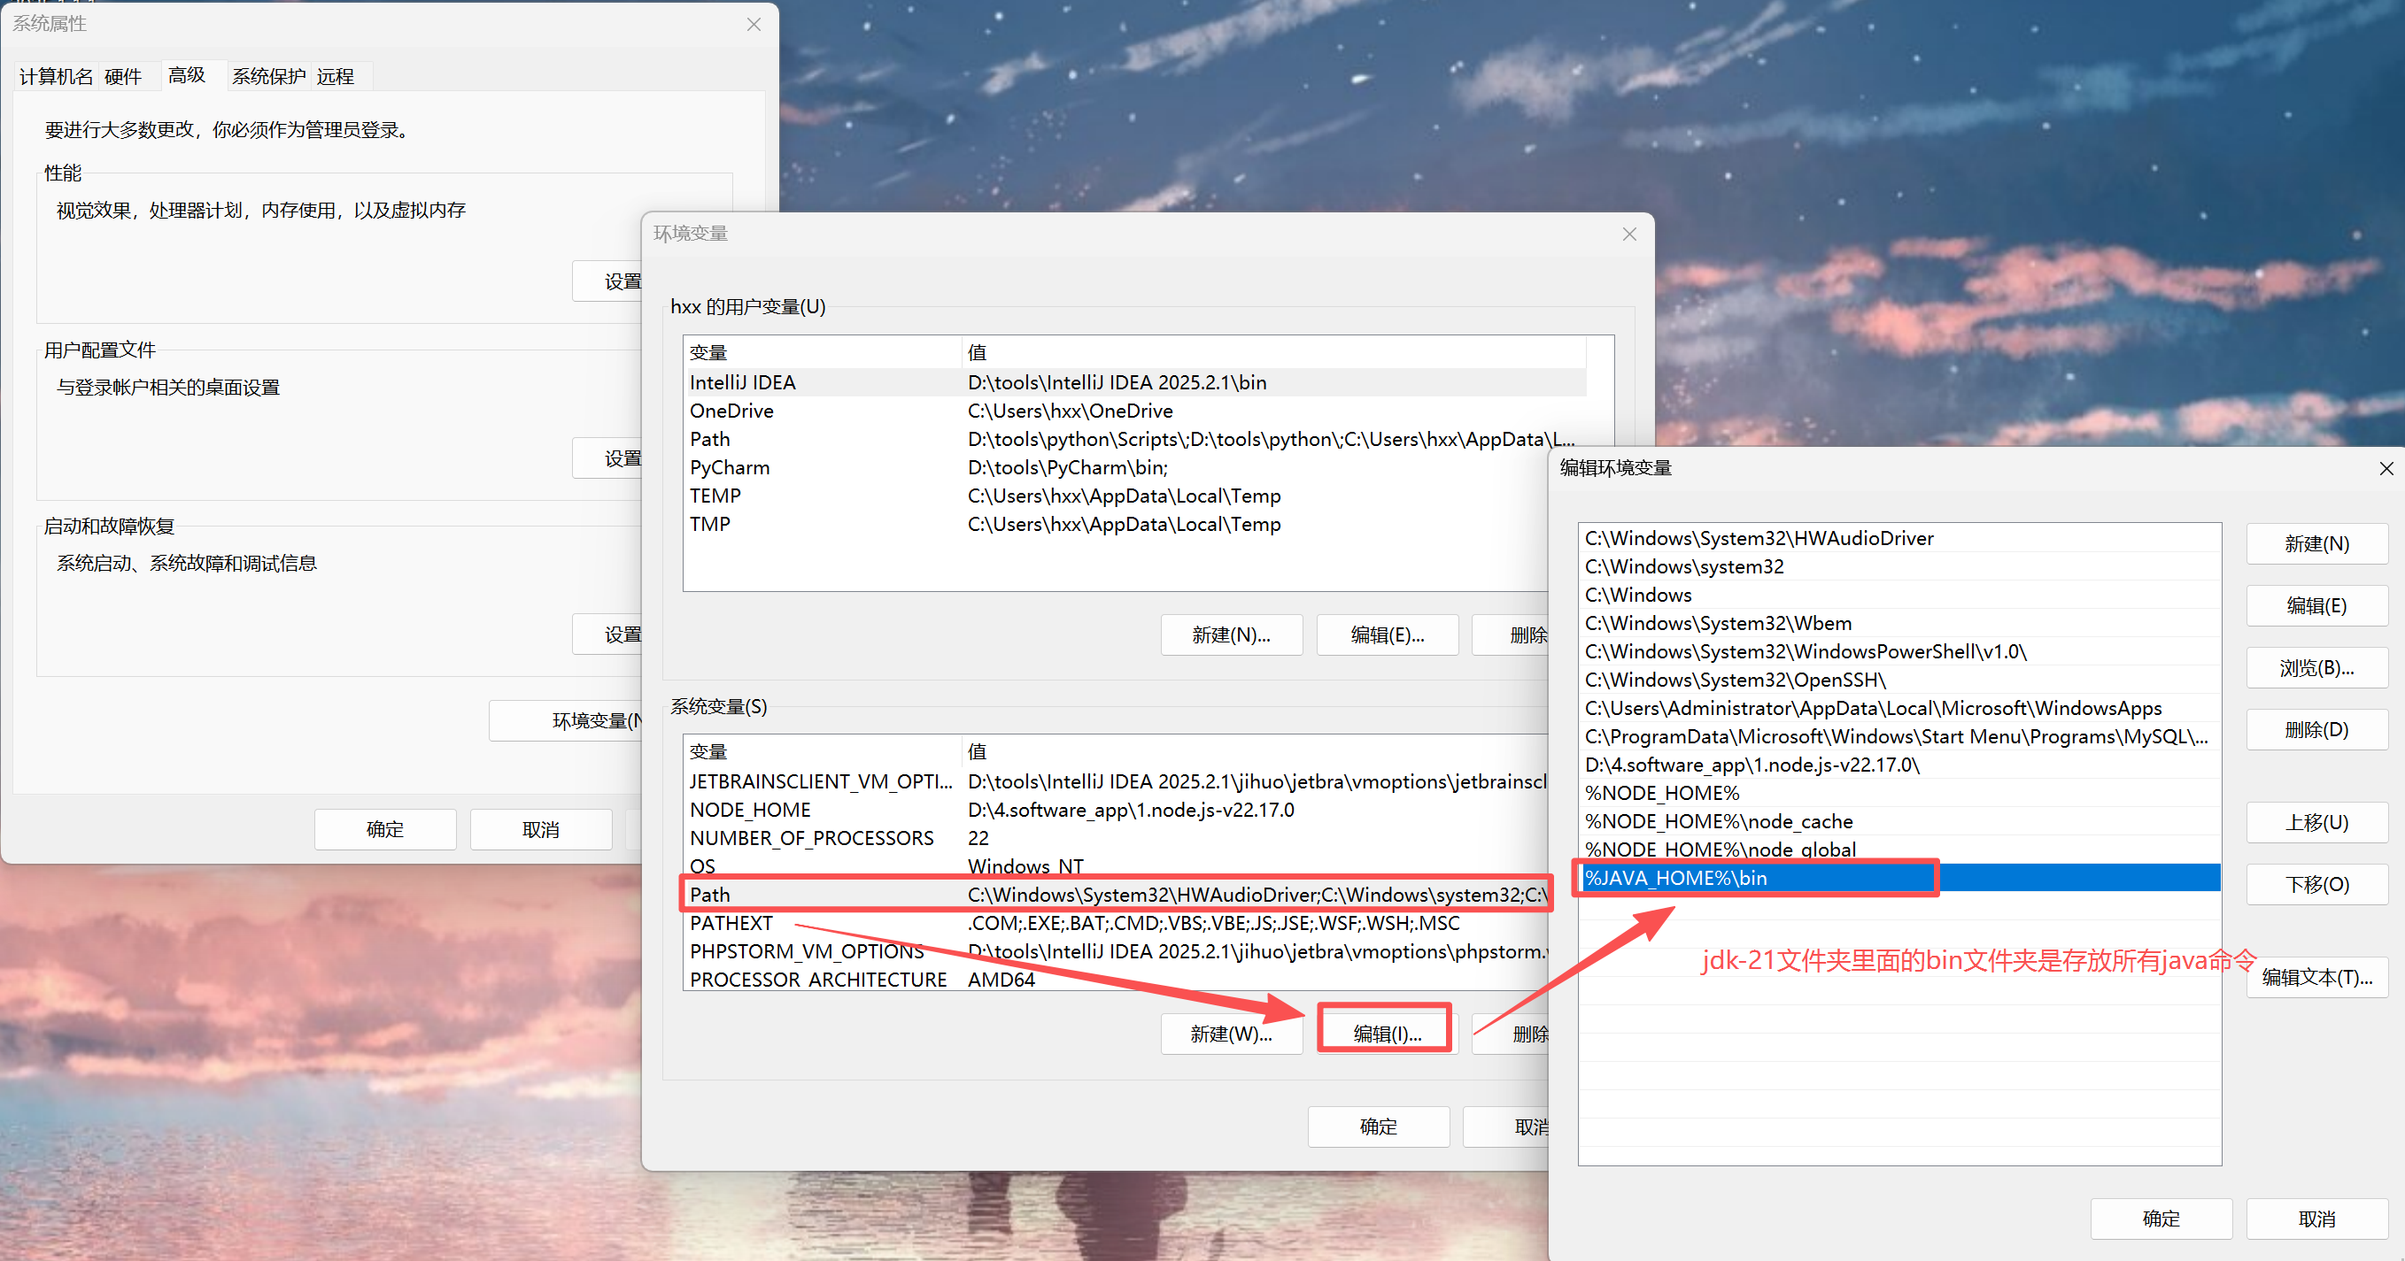This screenshot has height=1261, width=2405.
Task: Click 编辑(I)... for system variables
Action: click(x=1386, y=1034)
